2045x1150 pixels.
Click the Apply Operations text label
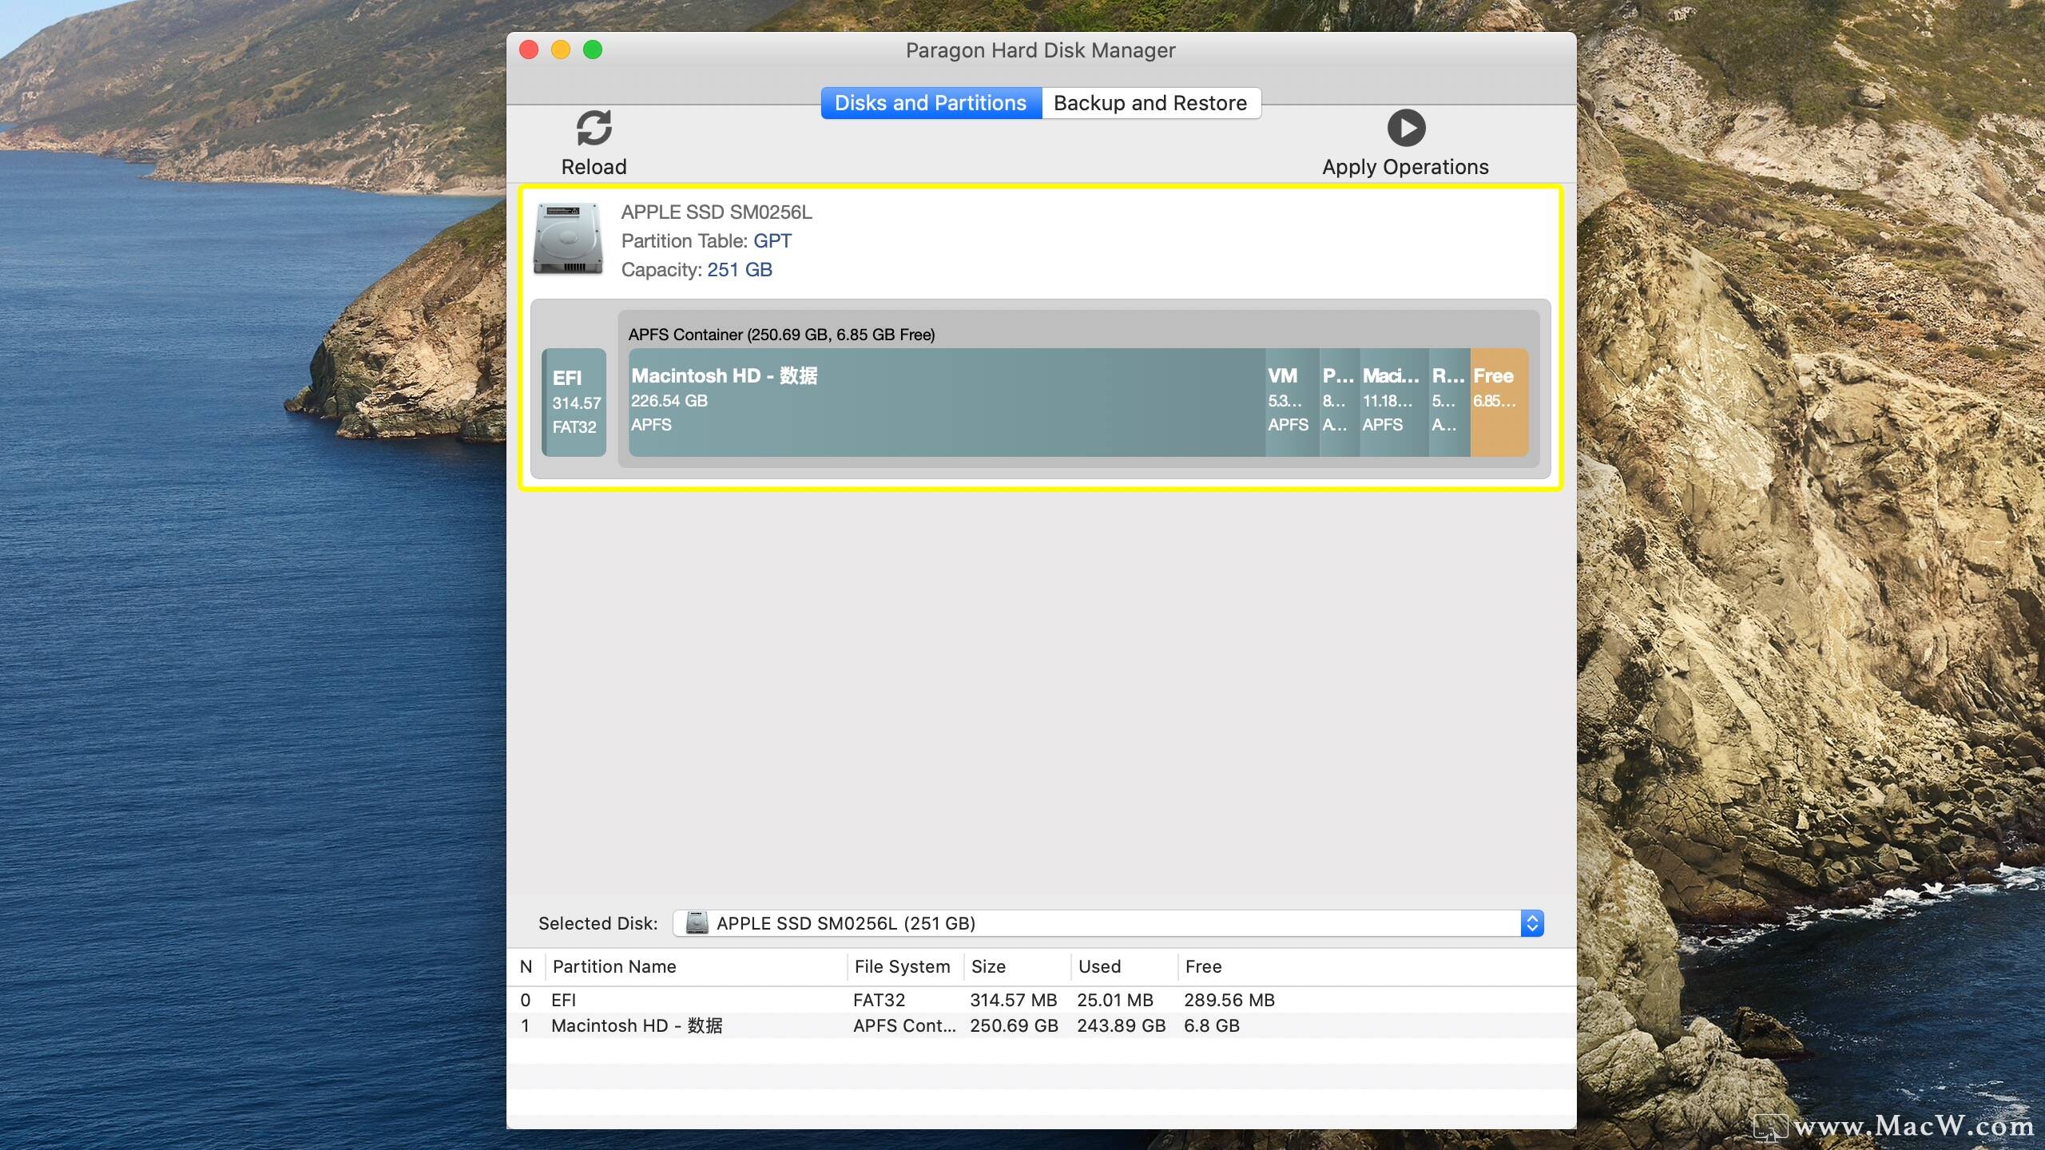(x=1406, y=167)
